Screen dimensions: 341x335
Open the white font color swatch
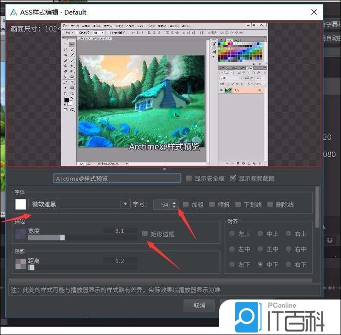20,204
